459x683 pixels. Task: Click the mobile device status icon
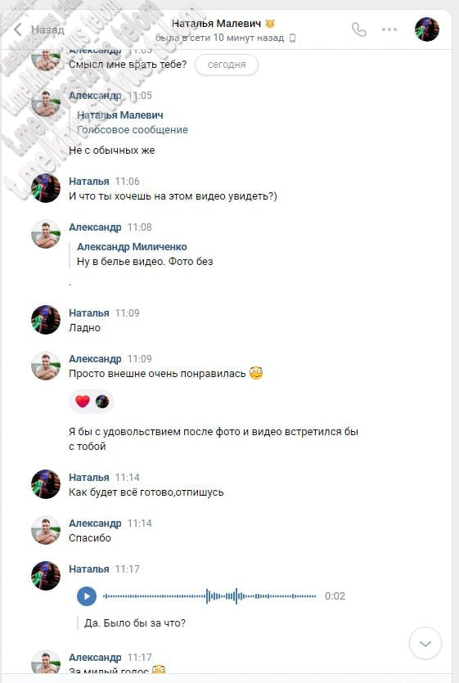(292, 38)
